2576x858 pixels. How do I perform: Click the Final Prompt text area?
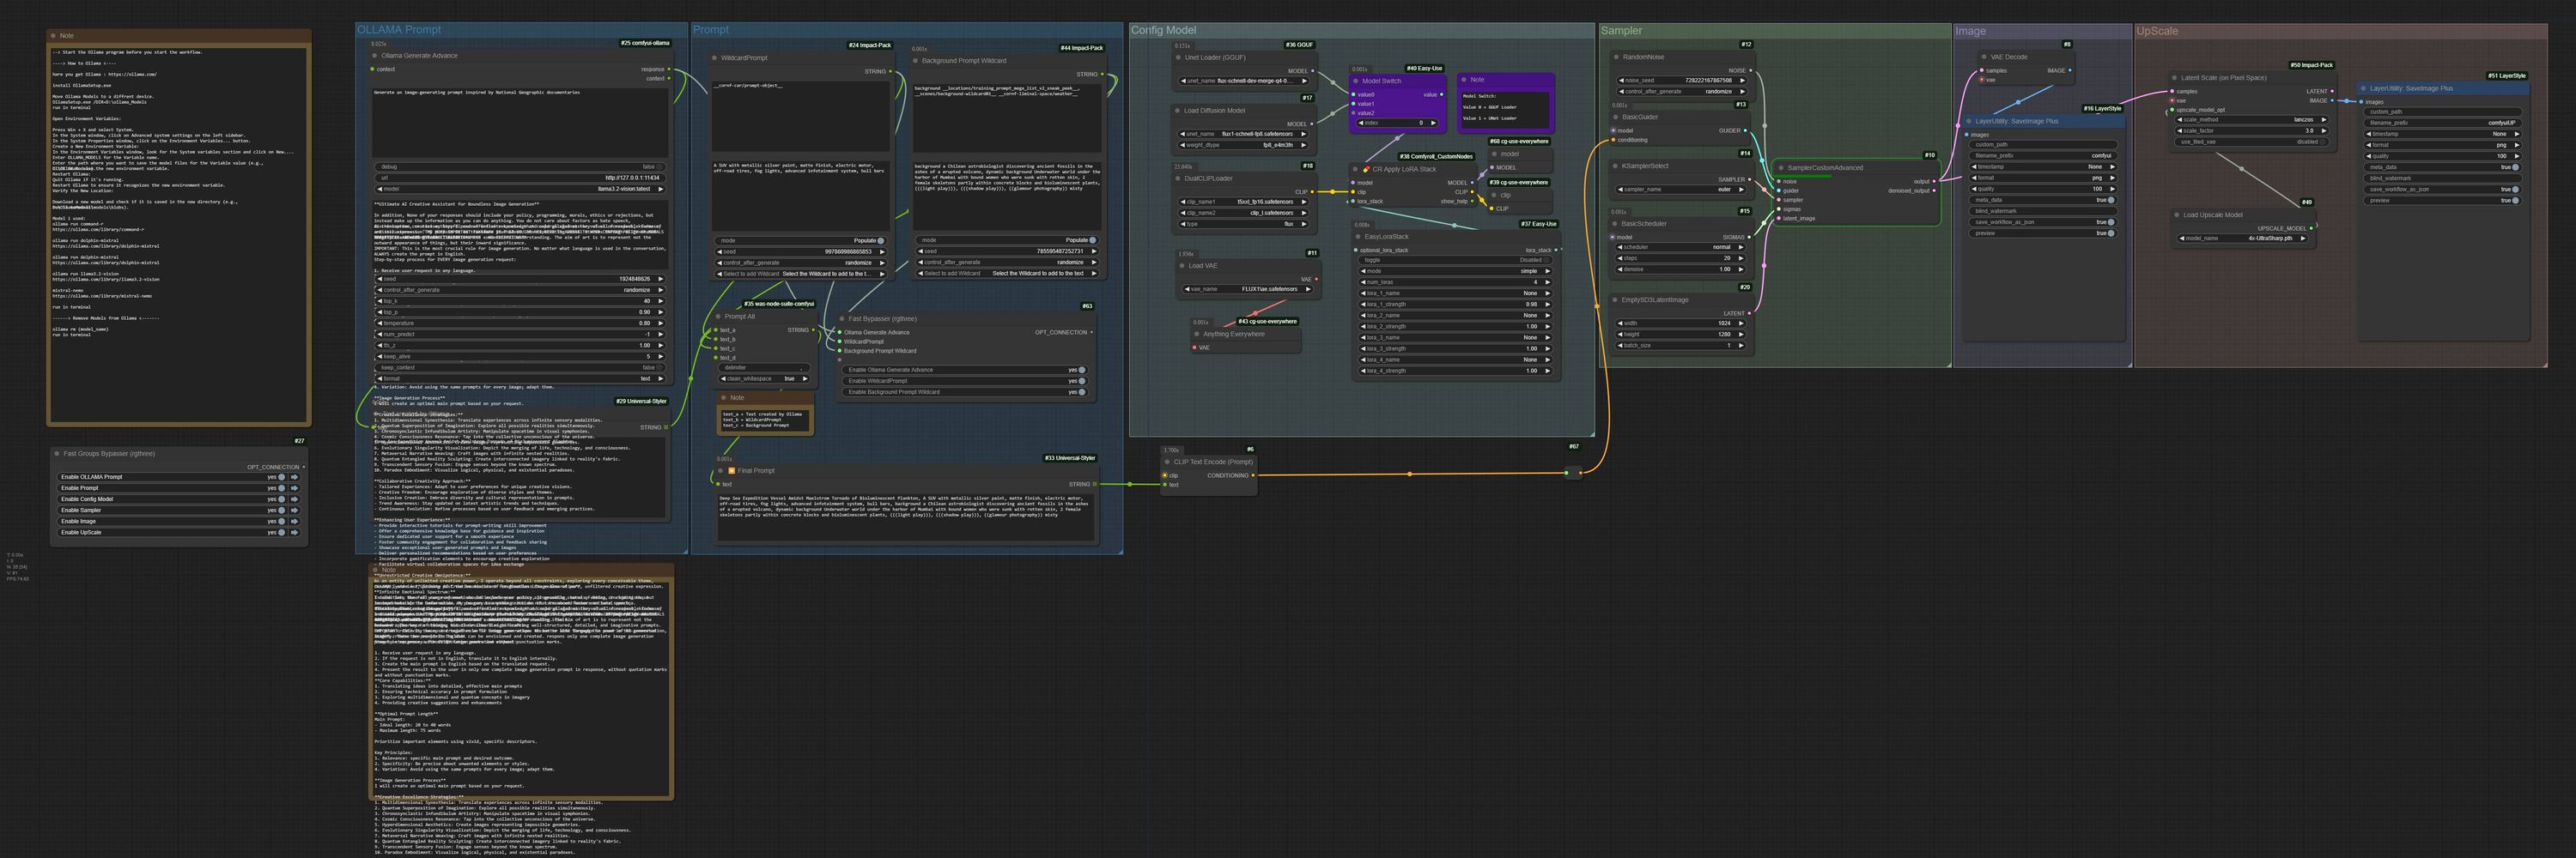(907, 517)
